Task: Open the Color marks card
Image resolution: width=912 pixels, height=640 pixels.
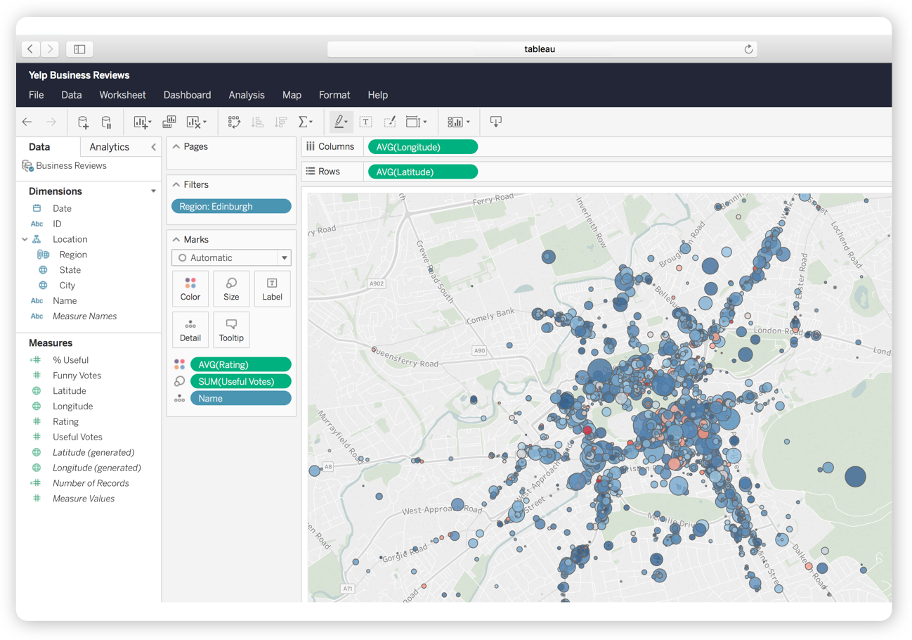Action: coord(190,289)
